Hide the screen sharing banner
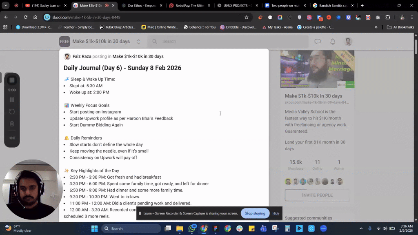The image size is (418, 235). tap(276, 213)
